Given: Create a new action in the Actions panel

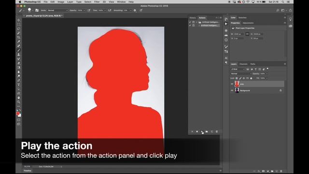Looking at the screenshot, I should [x=212, y=131].
